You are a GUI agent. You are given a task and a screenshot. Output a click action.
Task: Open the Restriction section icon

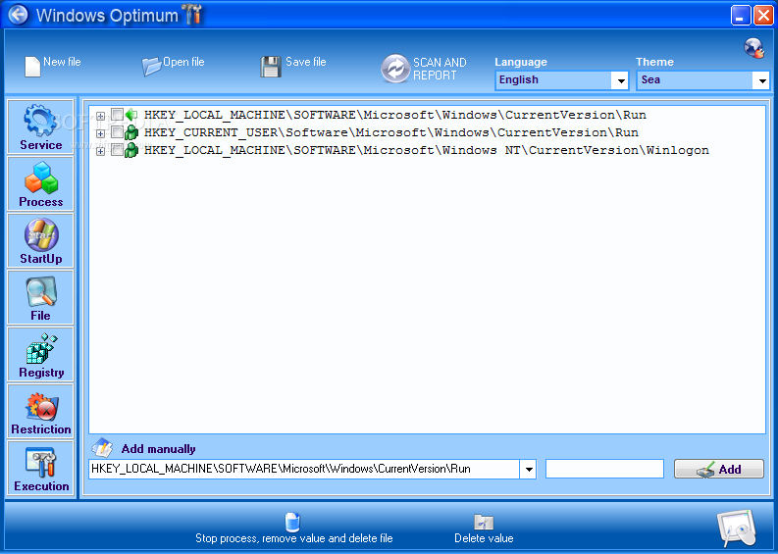point(42,406)
